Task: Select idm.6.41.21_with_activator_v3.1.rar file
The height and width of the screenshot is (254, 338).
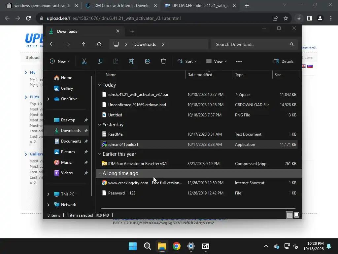Action: click(x=199, y=94)
